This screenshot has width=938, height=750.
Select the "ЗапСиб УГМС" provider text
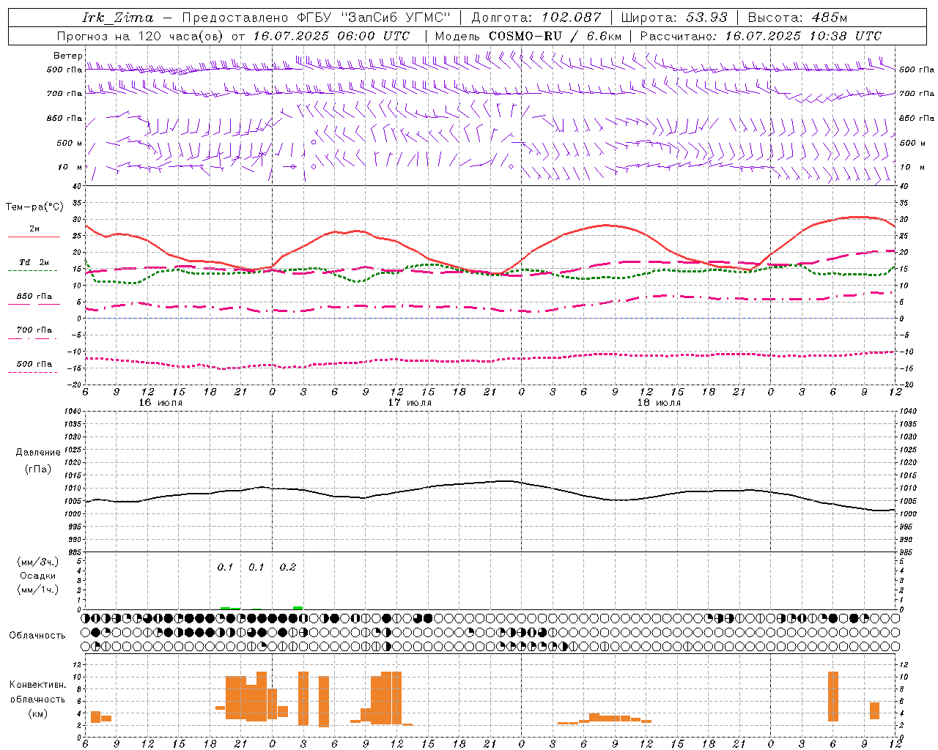click(396, 18)
